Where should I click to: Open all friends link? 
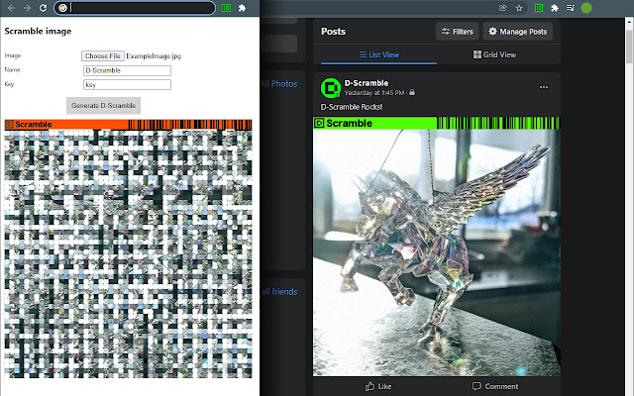(x=279, y=292)
